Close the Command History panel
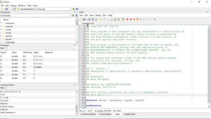Screen dimensions: 211x119 point(77,85)
